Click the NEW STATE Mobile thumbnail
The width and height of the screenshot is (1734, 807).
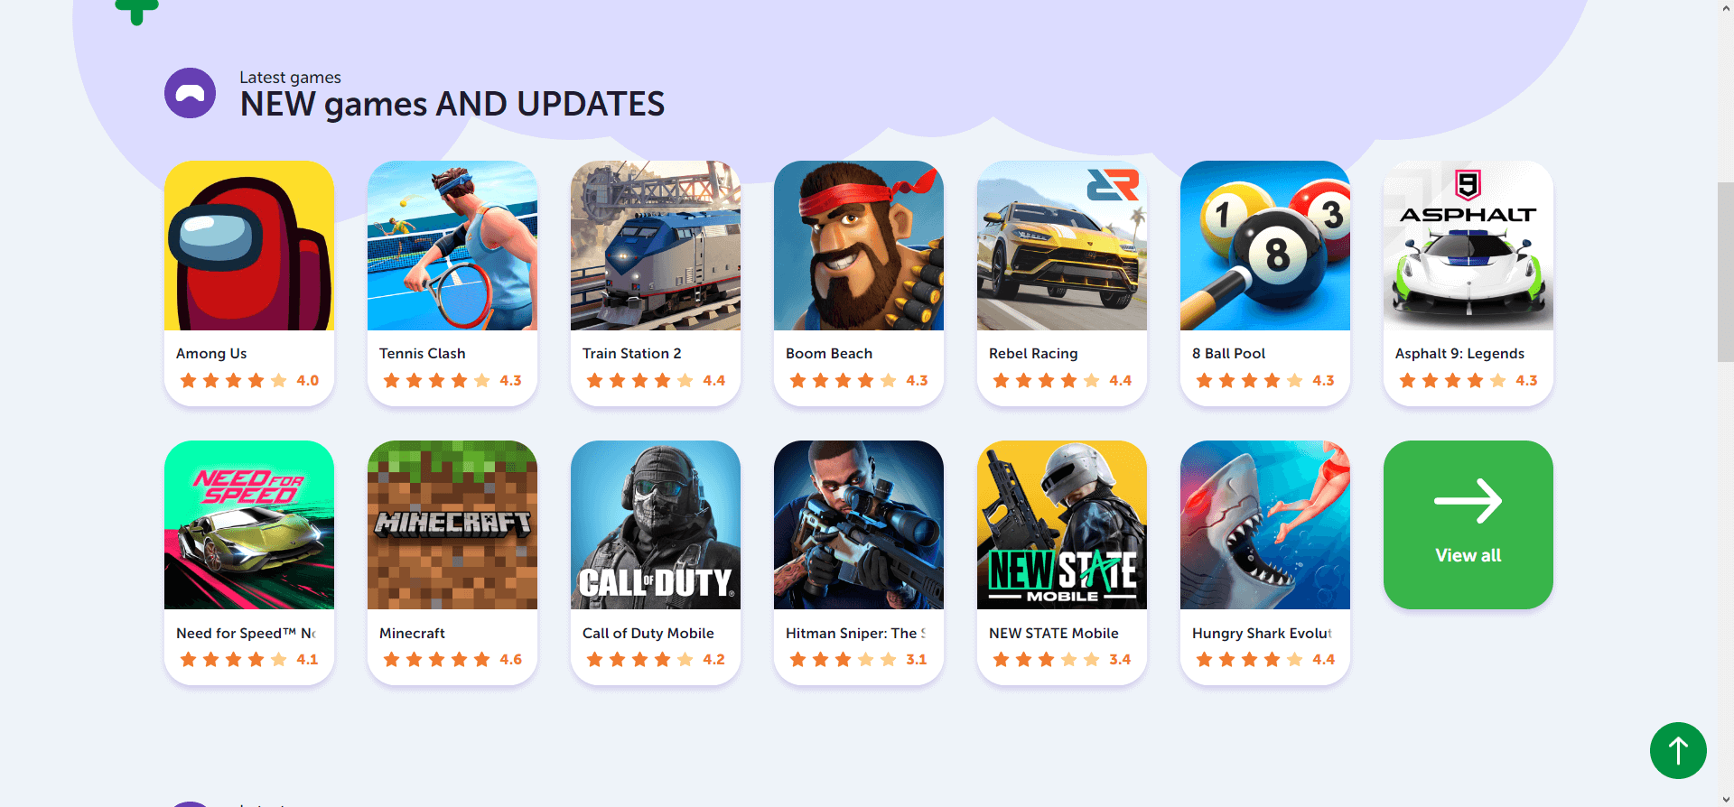pos(1062,524)
